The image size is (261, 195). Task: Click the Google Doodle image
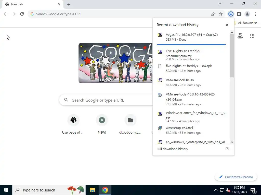pyautogui.click(x=115, y=63)
